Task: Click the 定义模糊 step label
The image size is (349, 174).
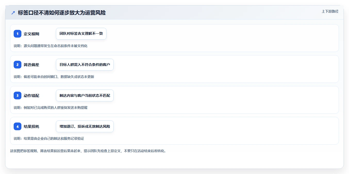Action: click(x=31, y=34)
